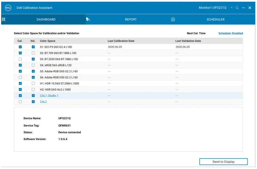Click the report icon beside REPORT tab

tap(88, 19)
